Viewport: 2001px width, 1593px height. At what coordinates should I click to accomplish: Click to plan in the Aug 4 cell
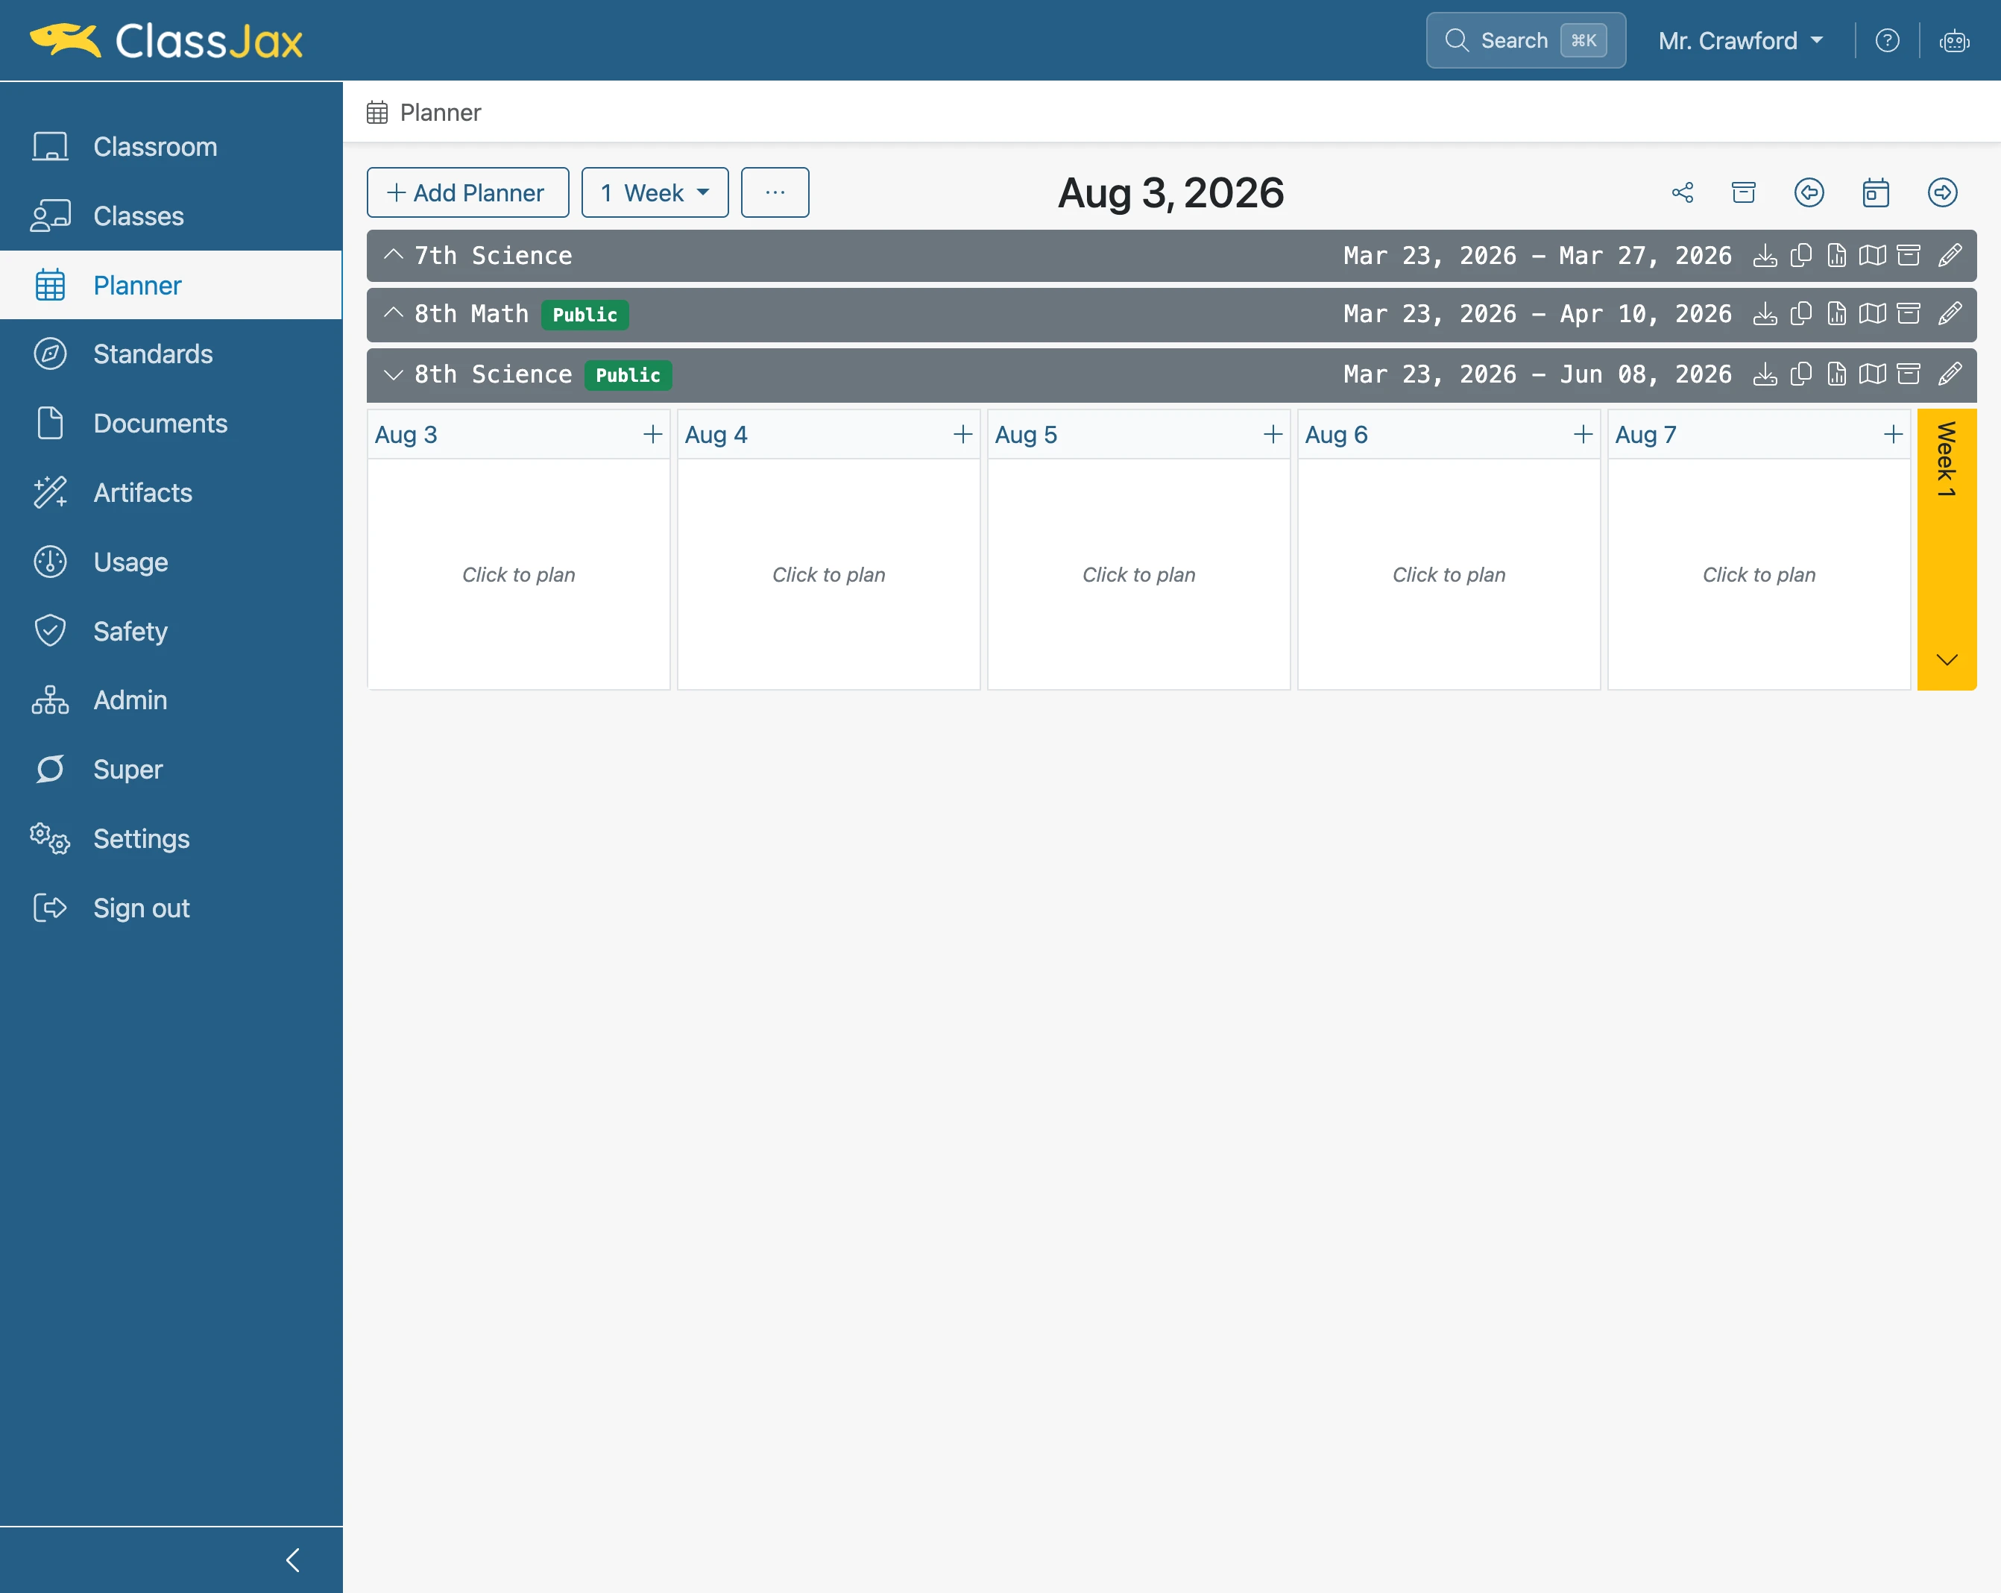click(829, 575)
